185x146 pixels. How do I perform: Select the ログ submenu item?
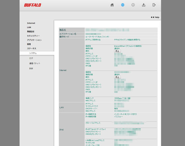pyautogui.click(x=31, y=58)
